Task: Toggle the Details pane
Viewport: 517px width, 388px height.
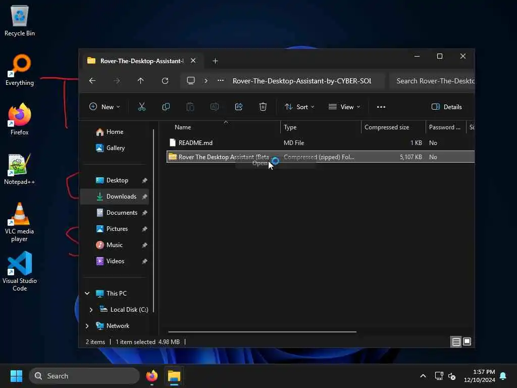Action: (447, 107)
